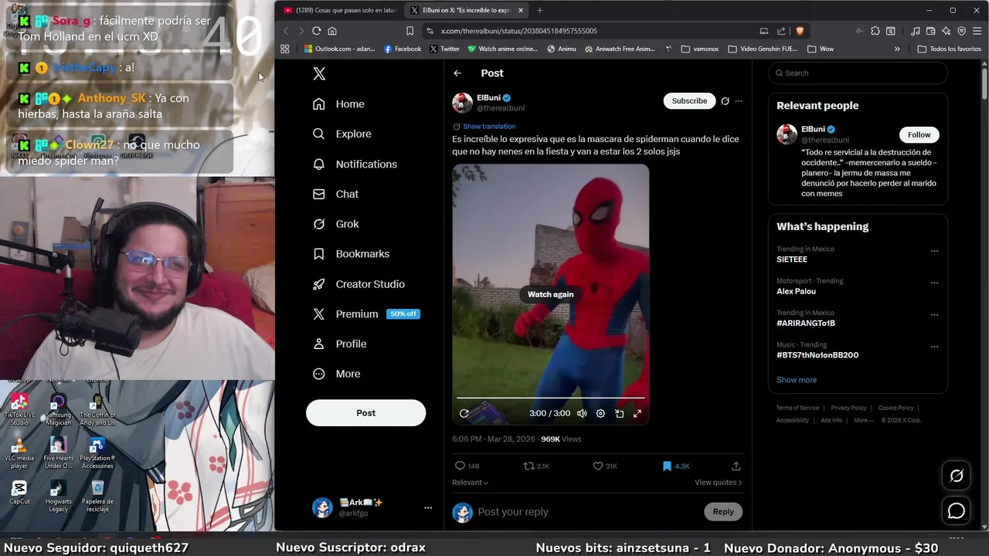Screen dimensions: 989x556
Task: Click the large Post button
Action: click(365, 413)
